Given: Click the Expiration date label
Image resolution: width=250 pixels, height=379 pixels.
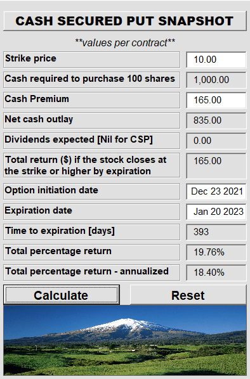Looking at the screenshot, I should pos(39,210).
